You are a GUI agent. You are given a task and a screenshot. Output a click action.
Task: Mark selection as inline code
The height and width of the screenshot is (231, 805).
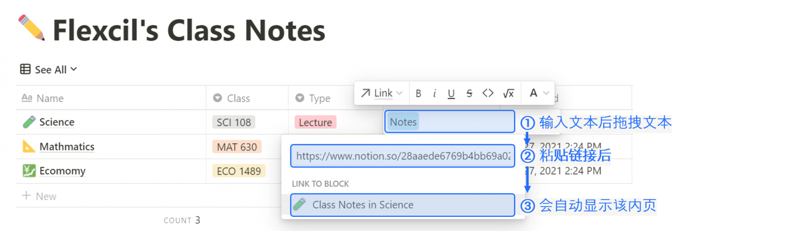488,94
